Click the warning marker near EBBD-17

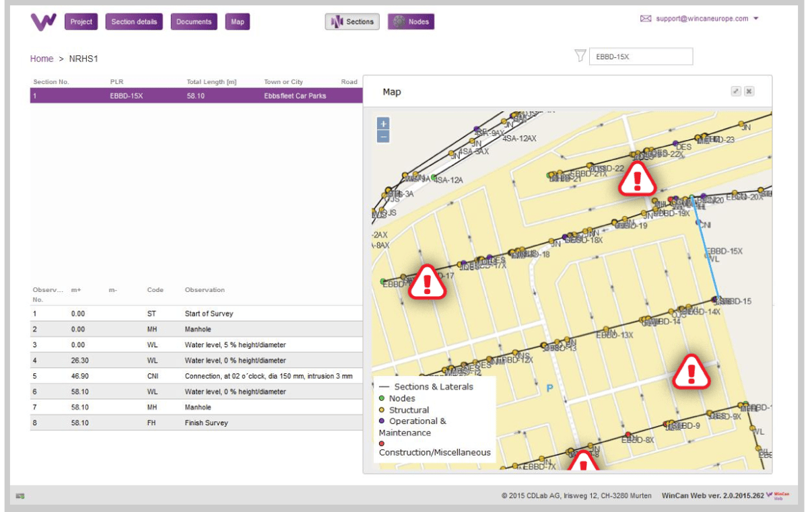tap(428, 281)
